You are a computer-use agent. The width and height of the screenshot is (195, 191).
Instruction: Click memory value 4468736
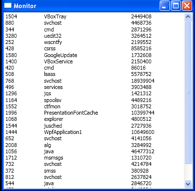point(141,23)
